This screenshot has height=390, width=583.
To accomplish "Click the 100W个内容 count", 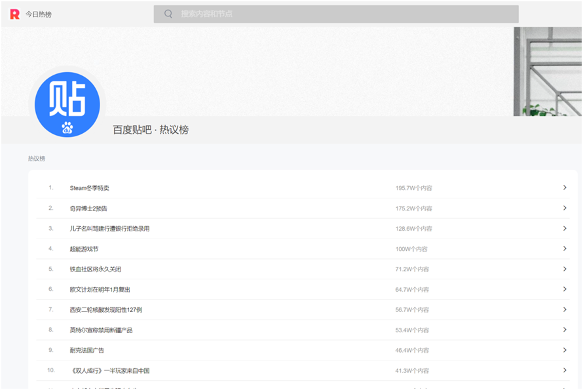I will (x=411, y=249).
